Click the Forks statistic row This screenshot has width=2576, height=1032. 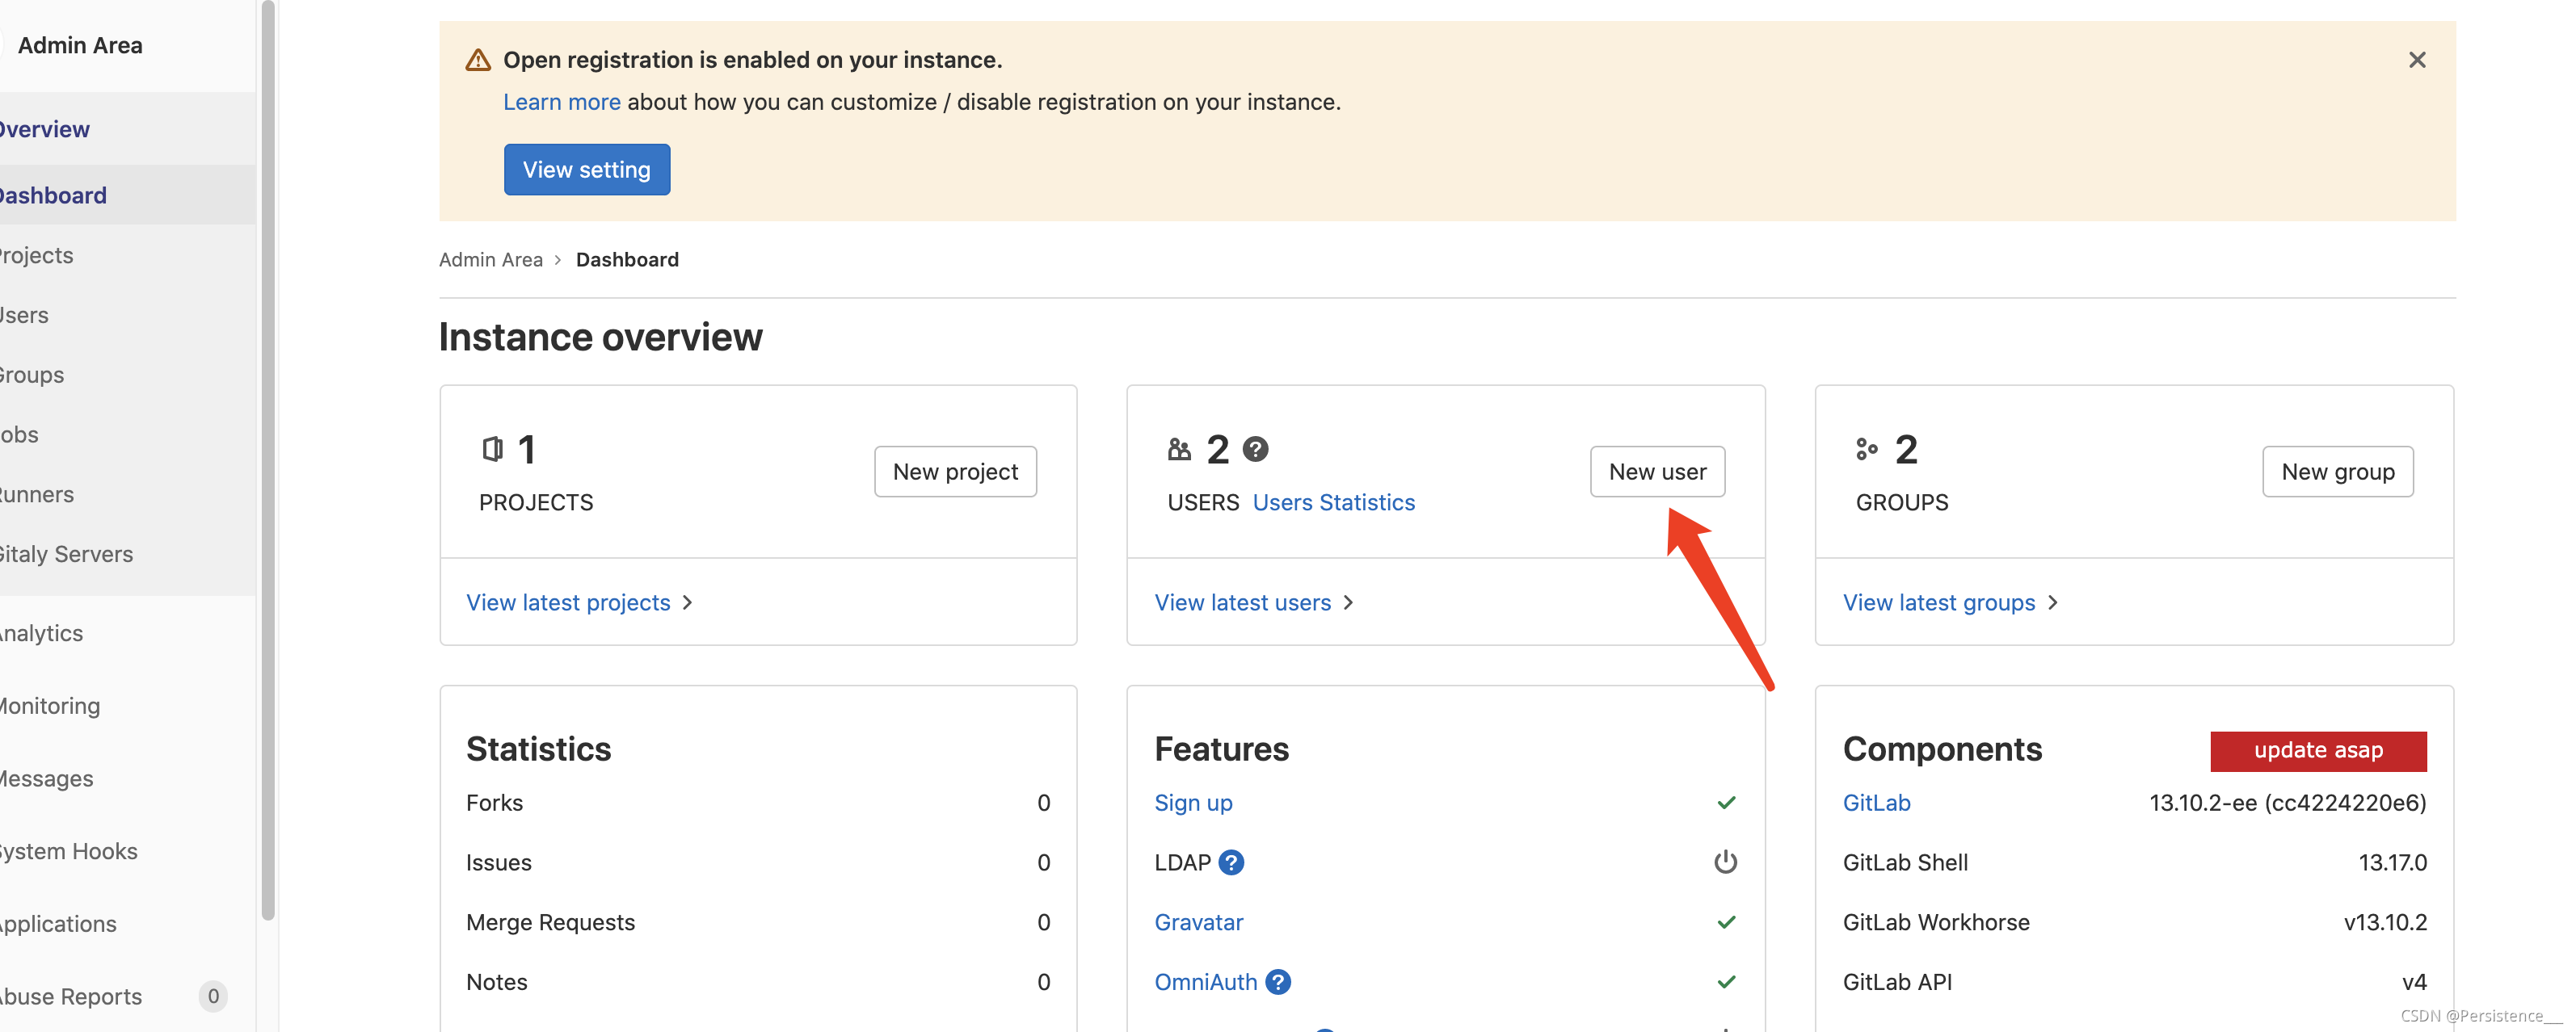(758, 803)
